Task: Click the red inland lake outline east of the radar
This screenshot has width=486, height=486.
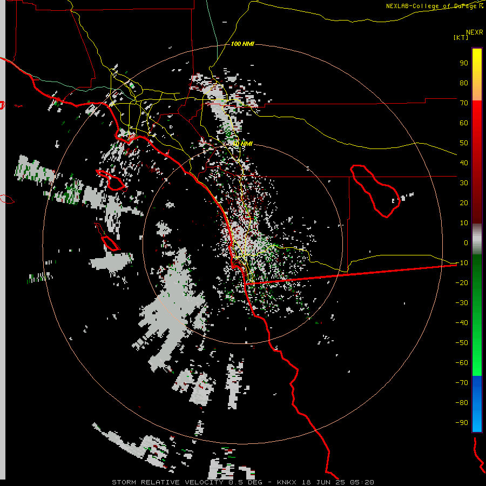Action: click(x=375, y=191)
